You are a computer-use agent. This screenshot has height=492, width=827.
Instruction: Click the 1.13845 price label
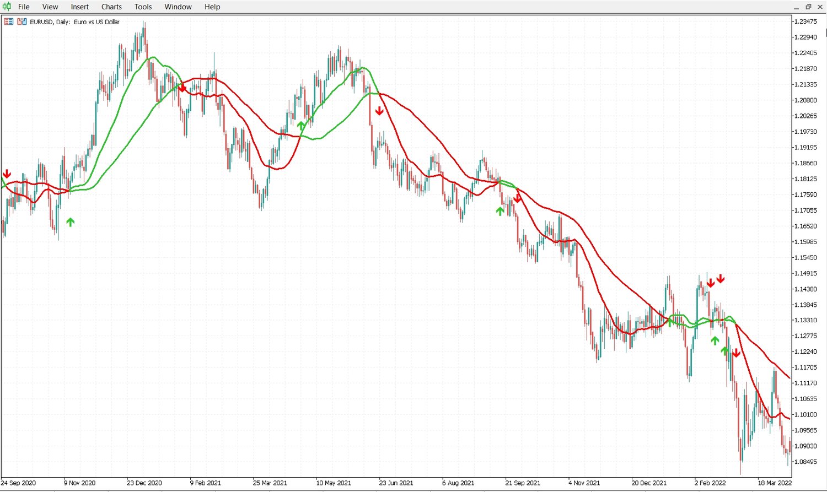806,305
